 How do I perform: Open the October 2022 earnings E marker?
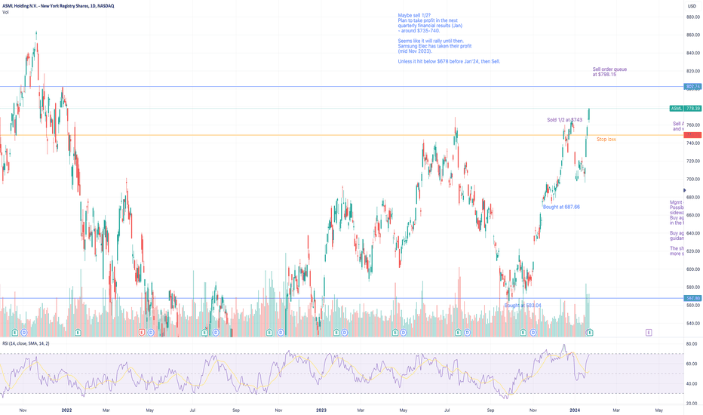point(269,333)
